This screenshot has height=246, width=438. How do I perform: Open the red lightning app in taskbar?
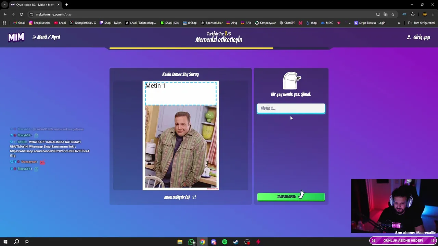(x=258, y=242)
